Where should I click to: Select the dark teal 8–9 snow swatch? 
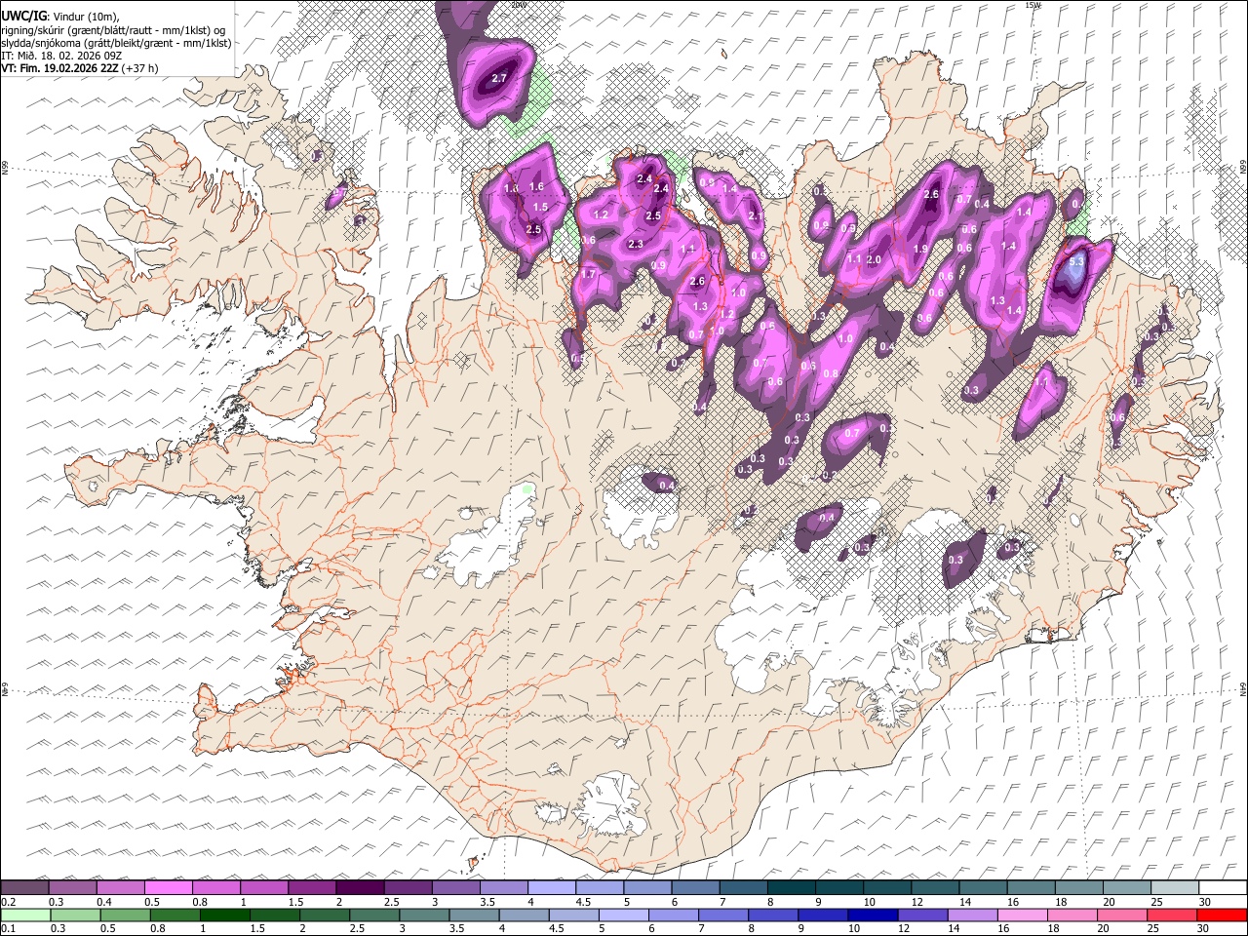coord(792,887)
